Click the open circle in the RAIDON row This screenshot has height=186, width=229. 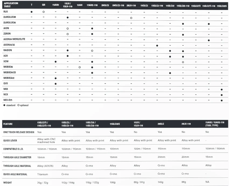click(x=92, y=51)
